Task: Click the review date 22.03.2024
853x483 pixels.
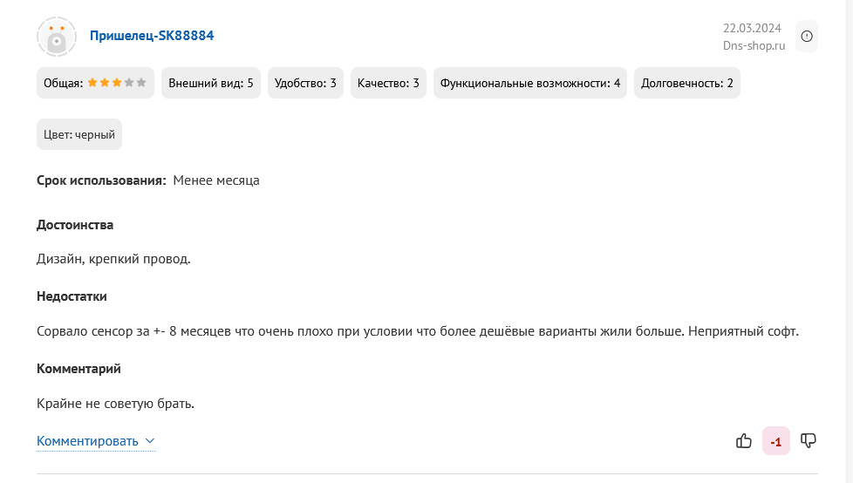Action: pos(752,28)
